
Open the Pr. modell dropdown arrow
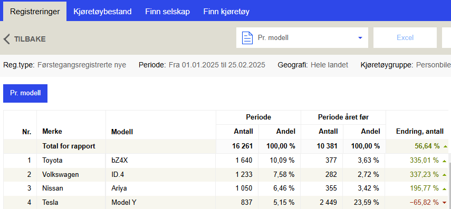click(360, 38)
